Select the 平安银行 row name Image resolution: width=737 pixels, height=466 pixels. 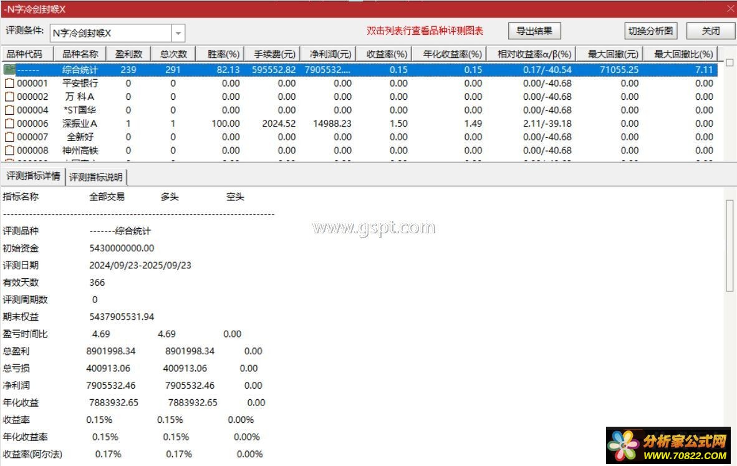pyautogui.click(x=80, y=83)
